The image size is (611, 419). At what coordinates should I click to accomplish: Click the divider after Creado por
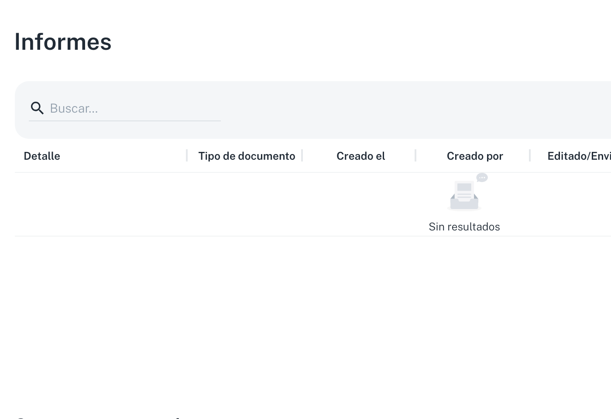(530, 155)
